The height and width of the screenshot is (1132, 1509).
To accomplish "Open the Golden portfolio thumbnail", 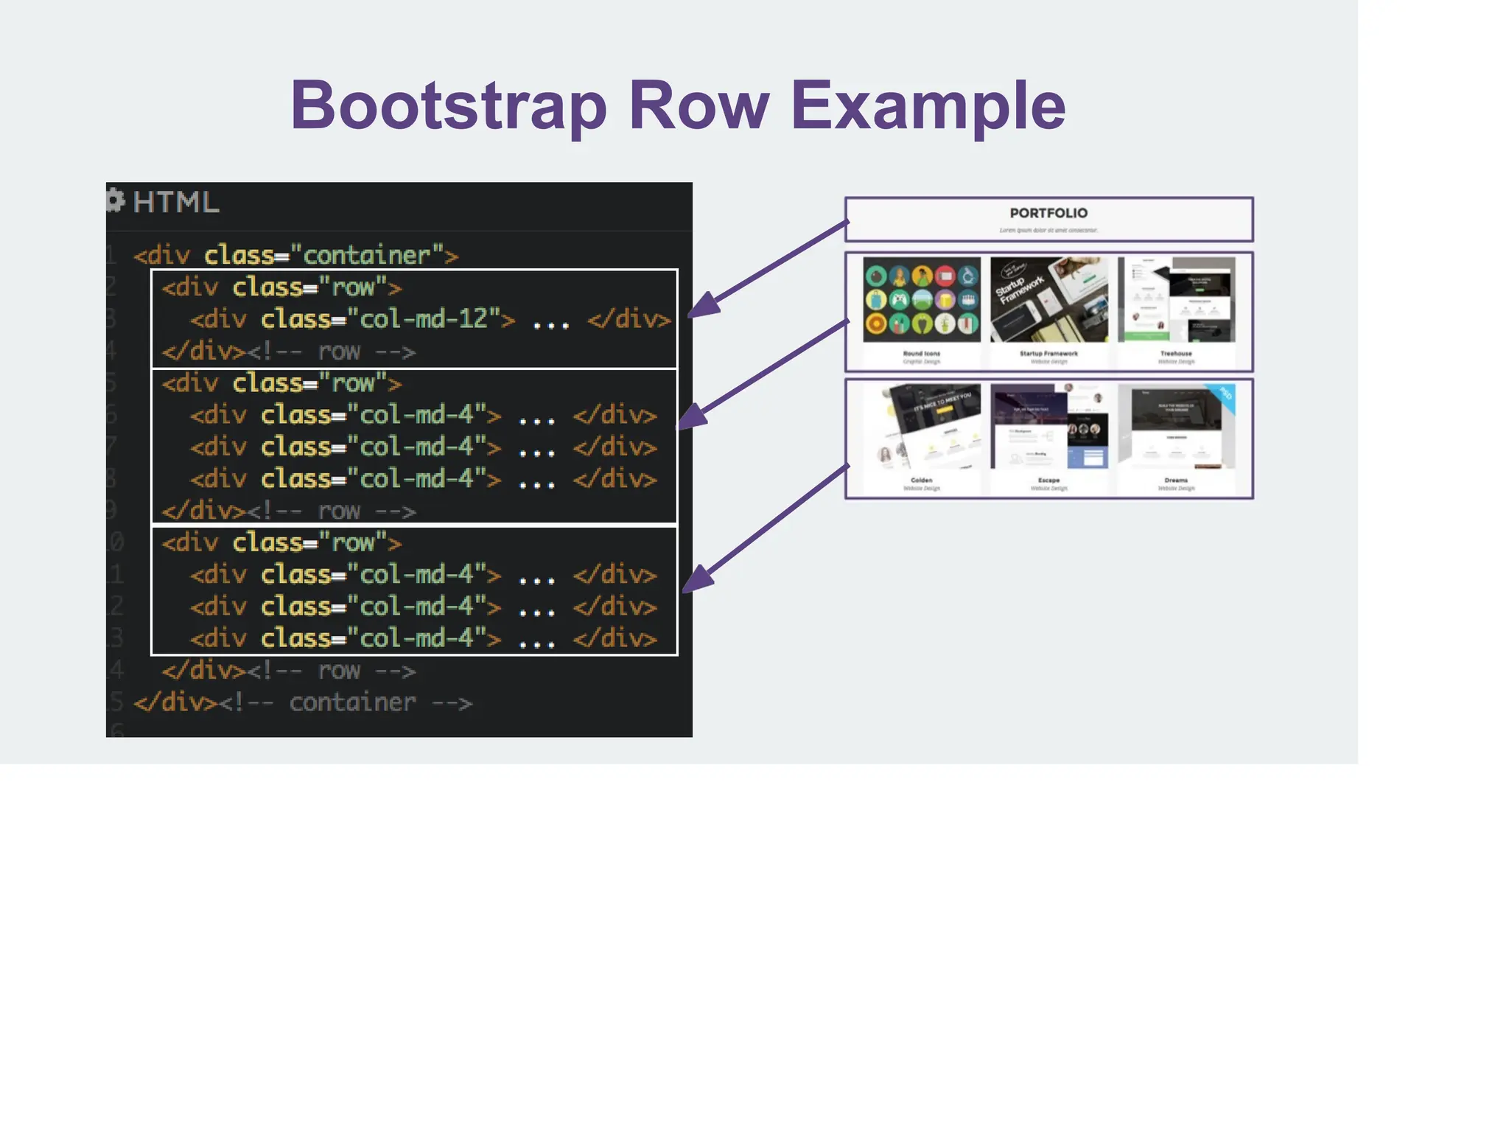I will pos(922,426).
